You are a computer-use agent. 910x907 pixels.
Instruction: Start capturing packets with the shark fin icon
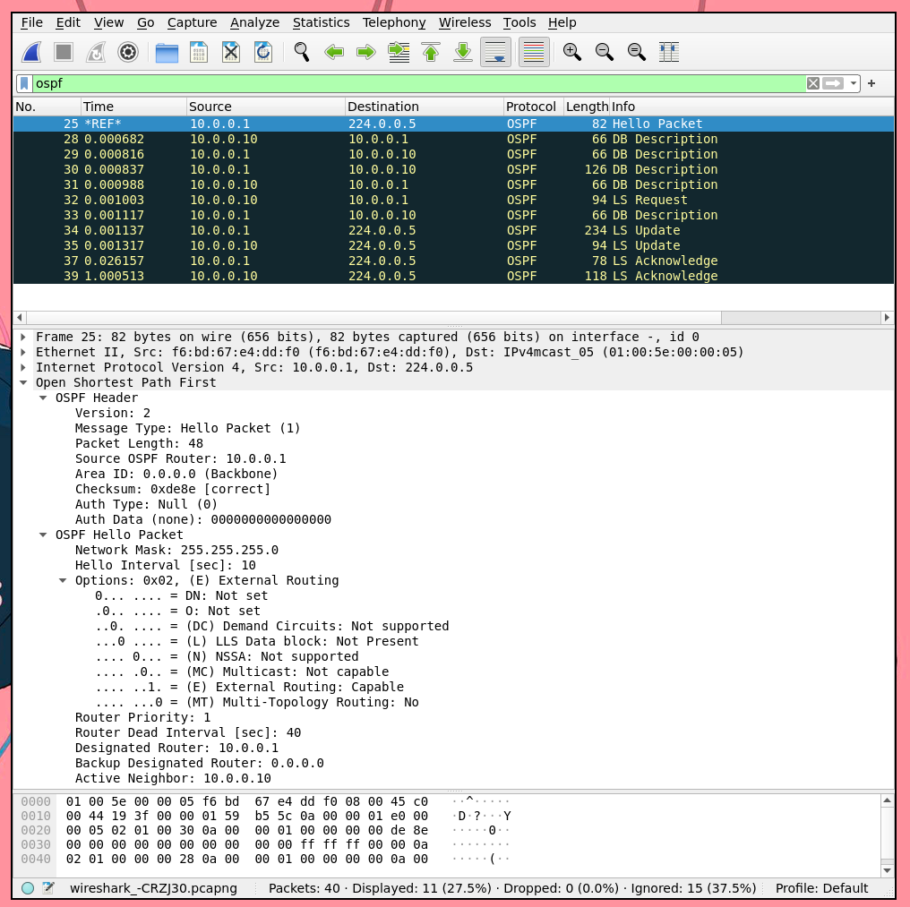click(31, 53)
